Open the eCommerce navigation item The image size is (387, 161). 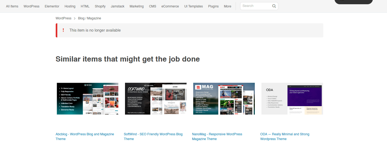[x=170, y=6]
